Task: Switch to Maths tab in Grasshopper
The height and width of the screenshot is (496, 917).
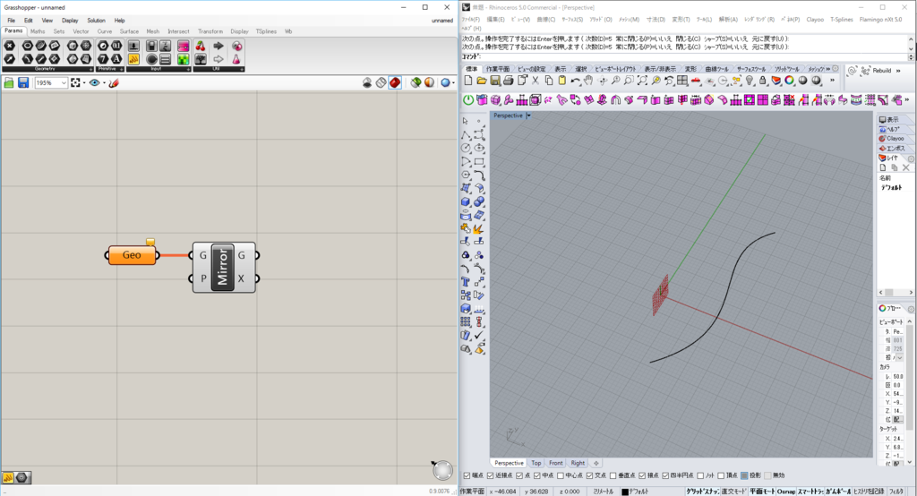Action: [38, 31]
